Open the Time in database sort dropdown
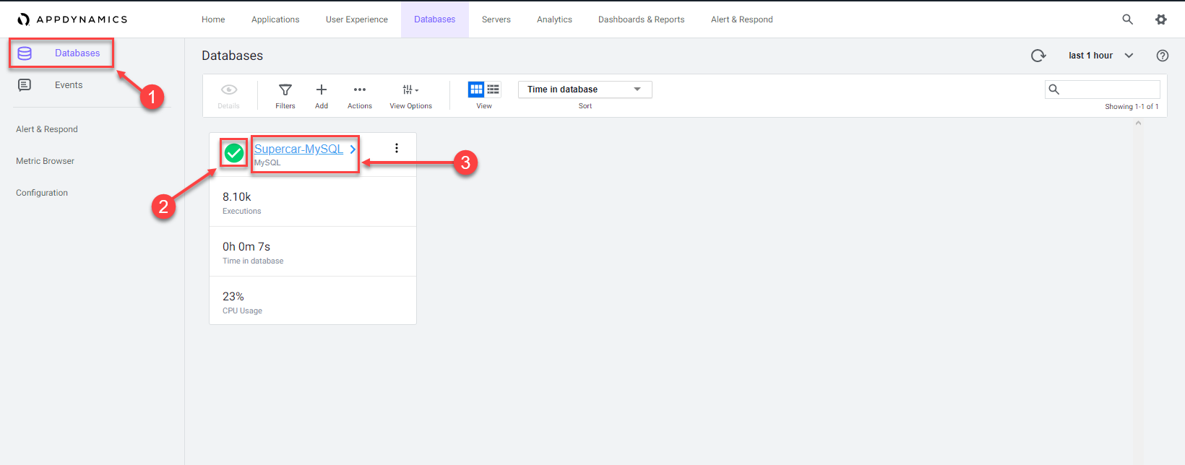 pyautogui.click(x=585, y=90)
